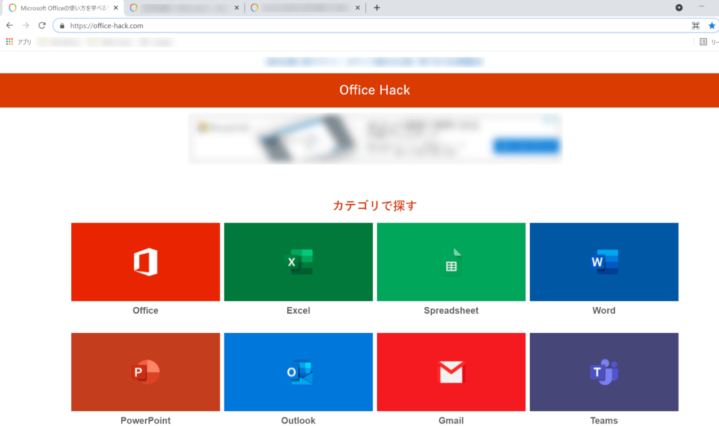Screen dimensions: 719x426
Task: Close the second browser tab
Action: coord(237,8)
